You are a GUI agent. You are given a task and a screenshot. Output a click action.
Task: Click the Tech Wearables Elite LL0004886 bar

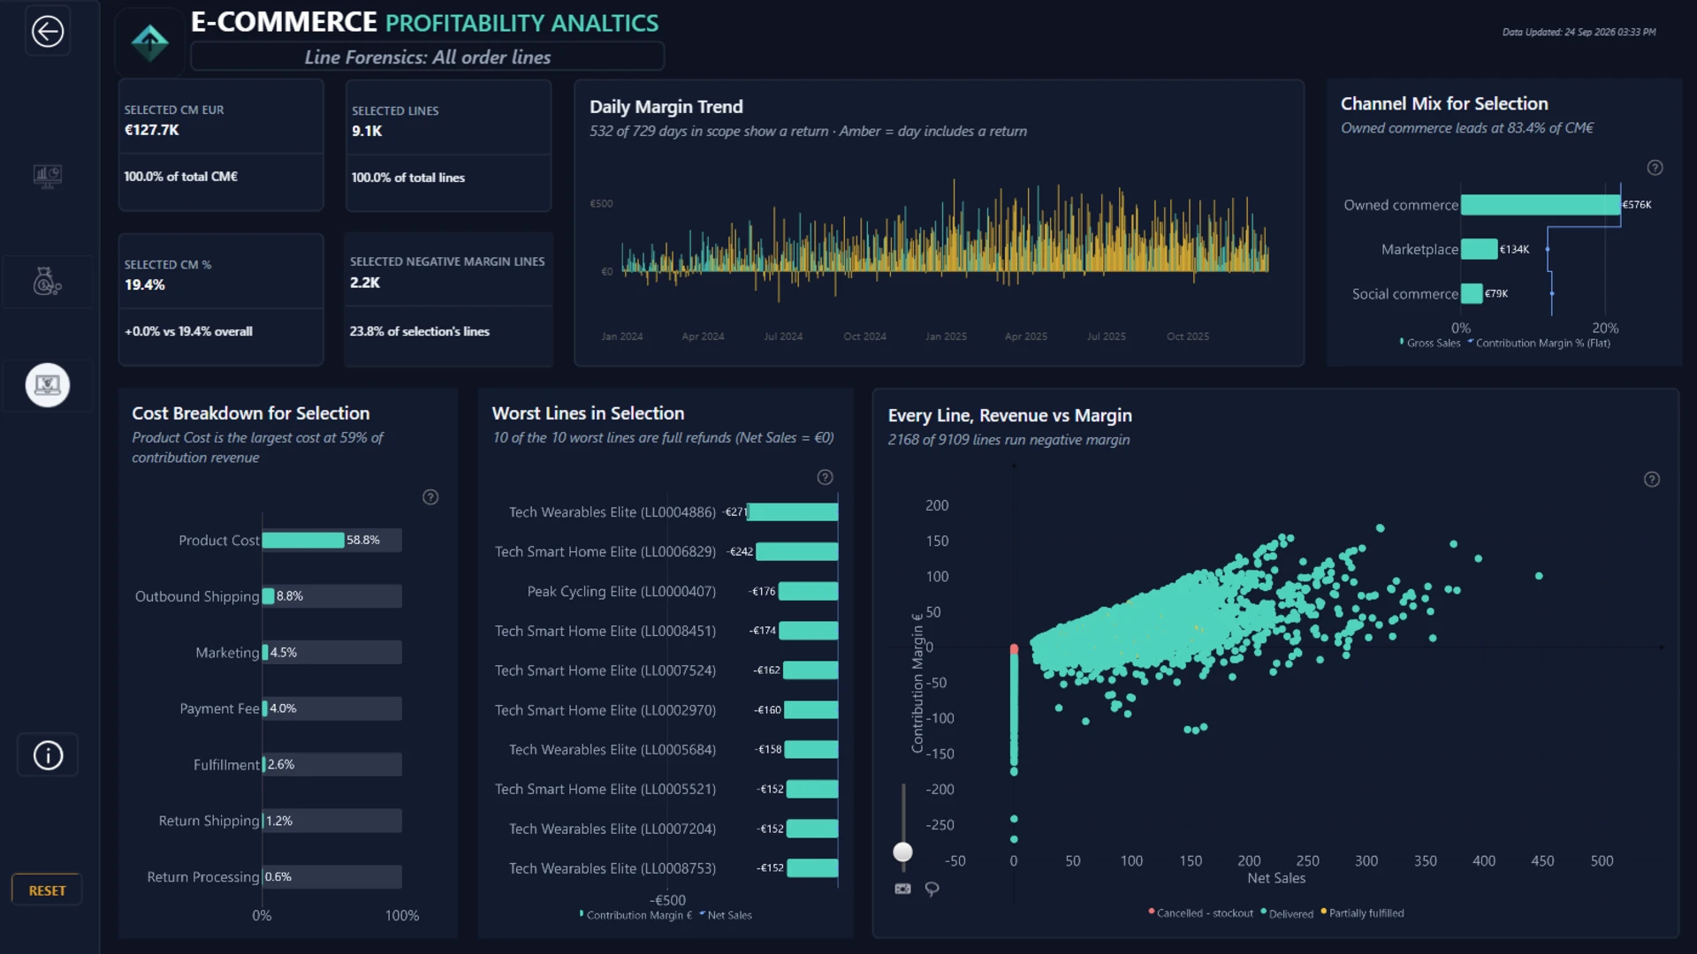point(793,511)
